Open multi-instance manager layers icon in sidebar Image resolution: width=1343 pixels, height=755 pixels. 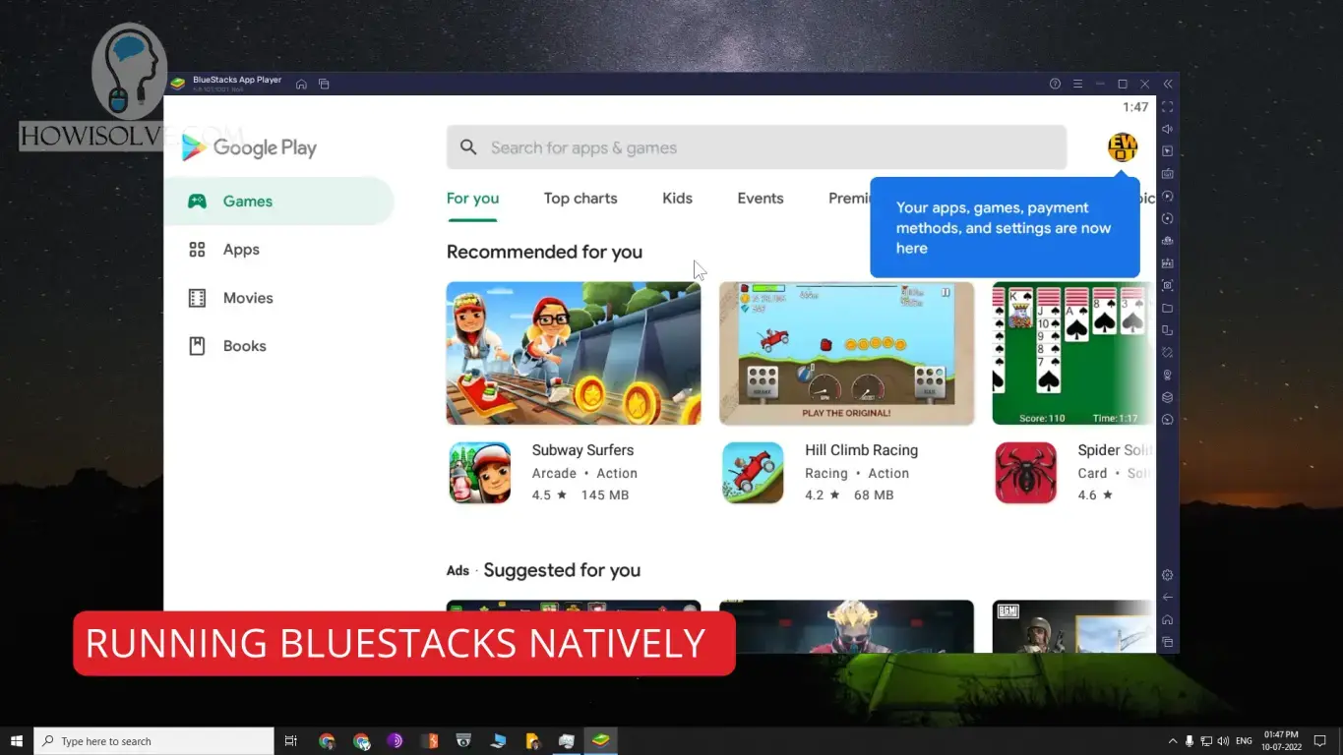tap(1168, 397)
